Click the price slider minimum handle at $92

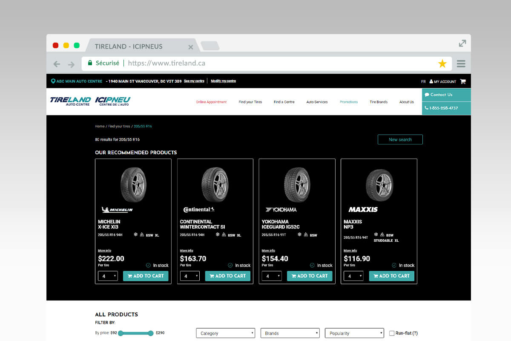(x=121, y=333)
